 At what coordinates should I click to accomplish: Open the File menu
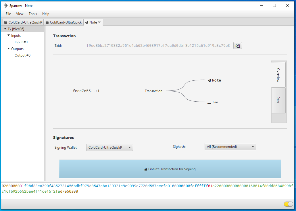[x=8, y=13]
